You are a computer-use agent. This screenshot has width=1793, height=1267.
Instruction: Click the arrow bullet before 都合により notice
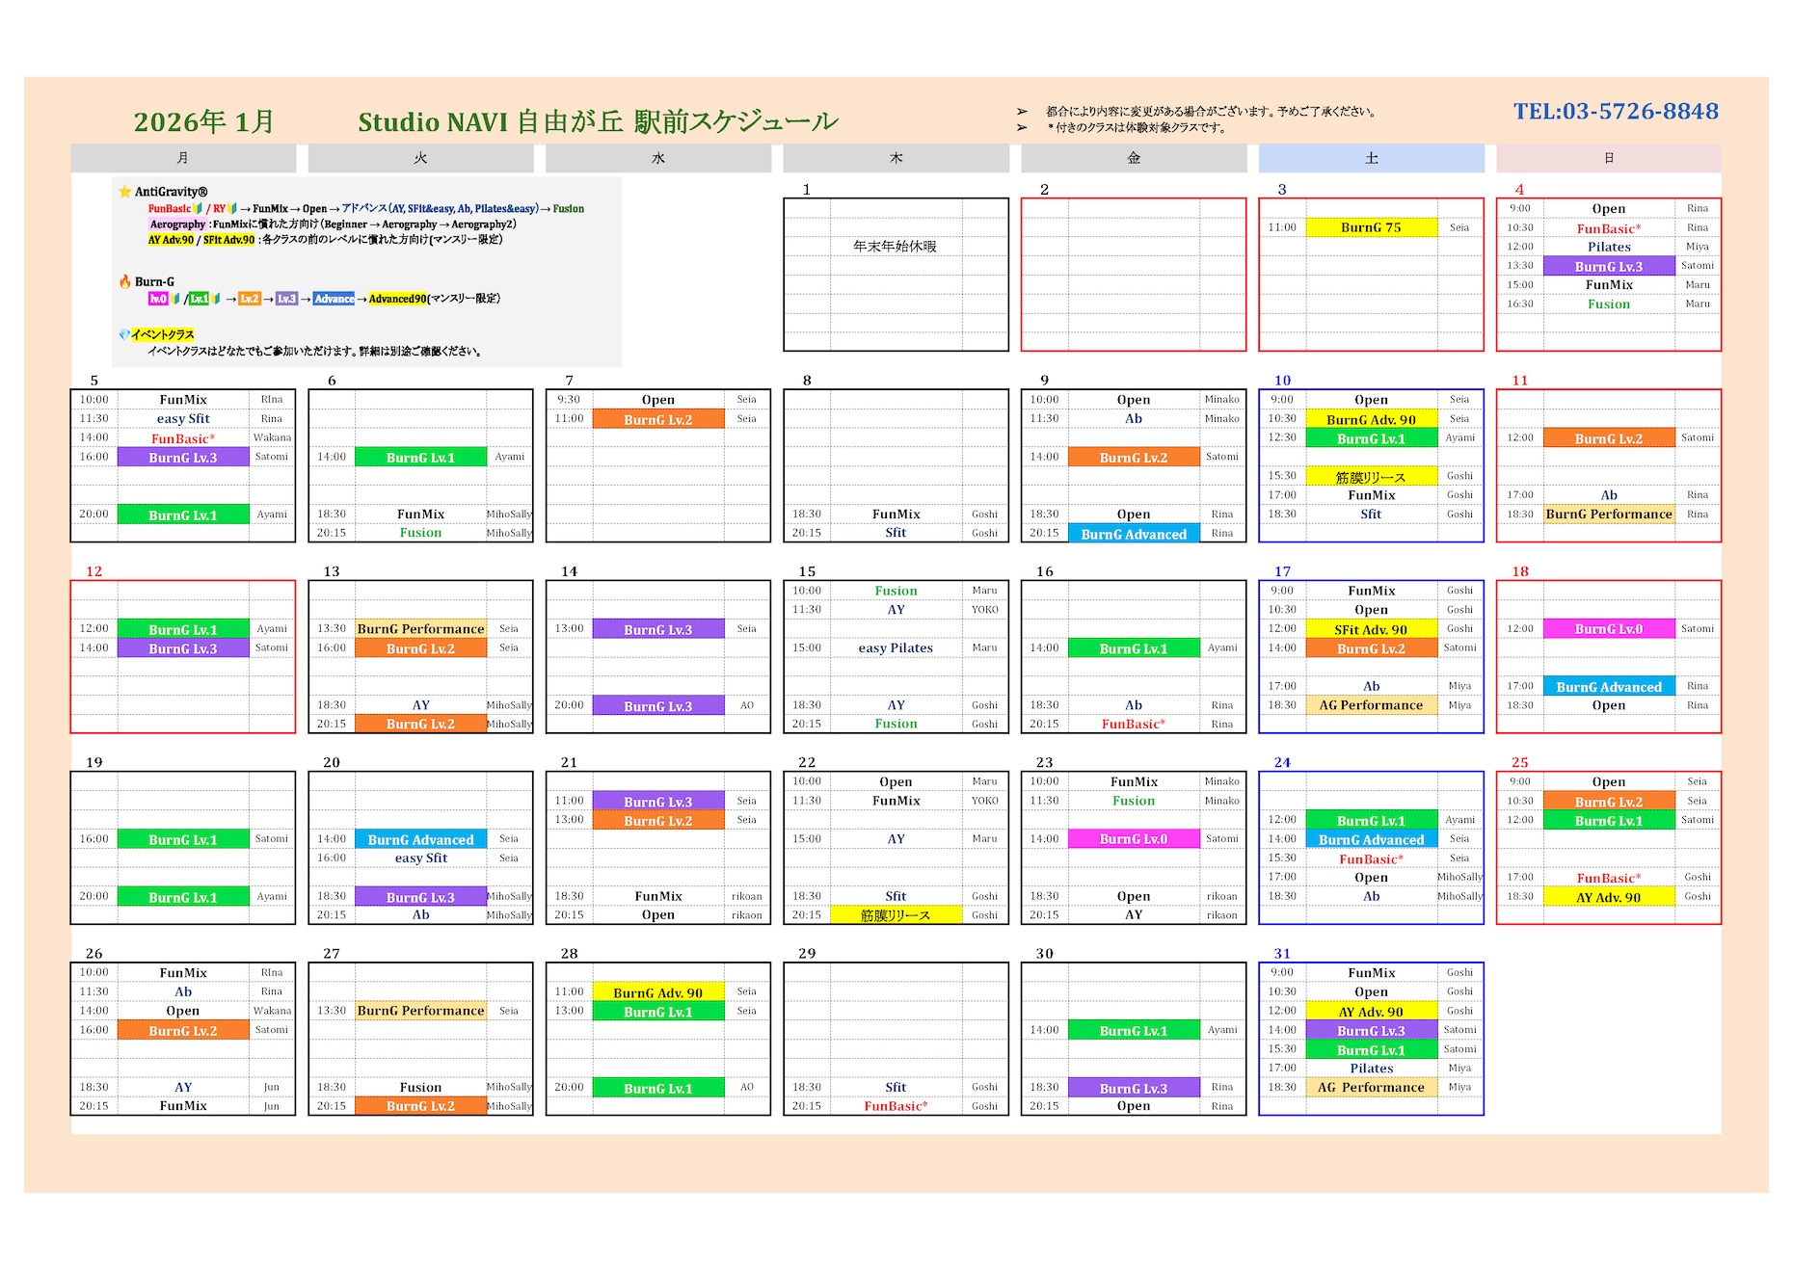click(x=1023, y=112)
